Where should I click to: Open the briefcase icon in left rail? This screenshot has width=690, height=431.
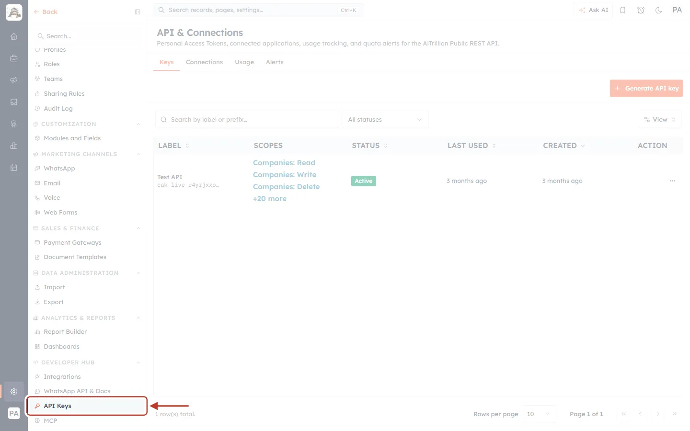click(14, 58)
